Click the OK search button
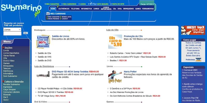The image size is (207, 103). 25,33
